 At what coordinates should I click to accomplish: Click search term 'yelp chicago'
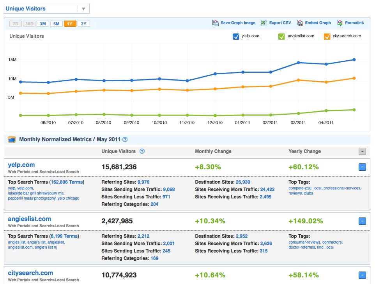tap(68, 198)
